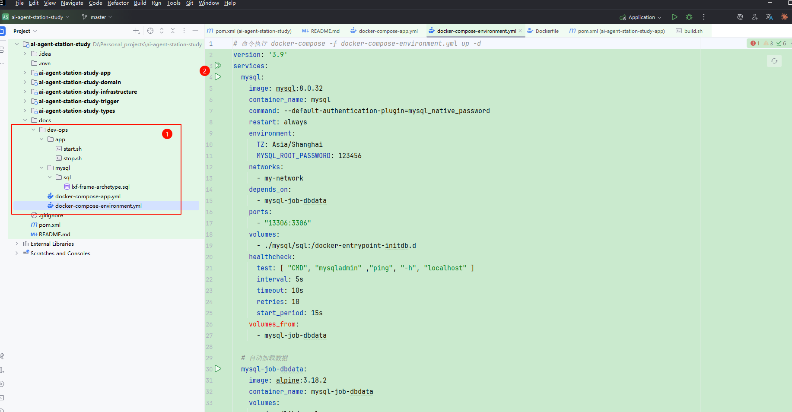
Task: Click the Debug bug icon
Action: [689, 17]
